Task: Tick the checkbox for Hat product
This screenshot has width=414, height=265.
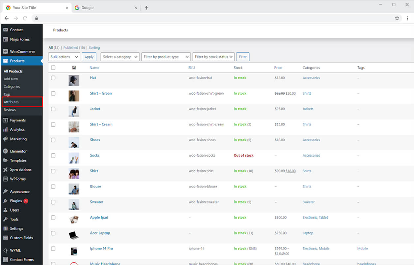Action: click(x=53, y=78)
